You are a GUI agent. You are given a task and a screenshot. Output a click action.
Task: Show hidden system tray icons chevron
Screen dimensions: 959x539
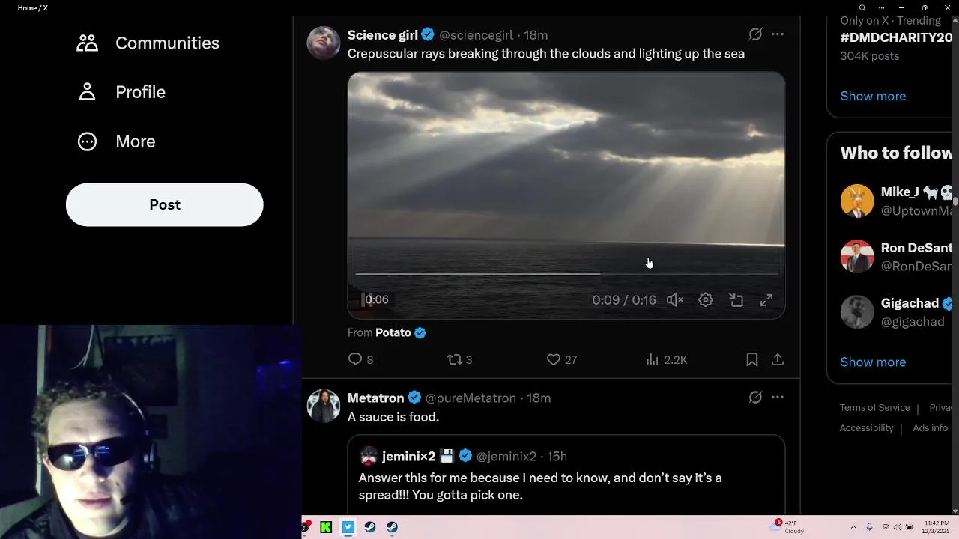[853, 527]
